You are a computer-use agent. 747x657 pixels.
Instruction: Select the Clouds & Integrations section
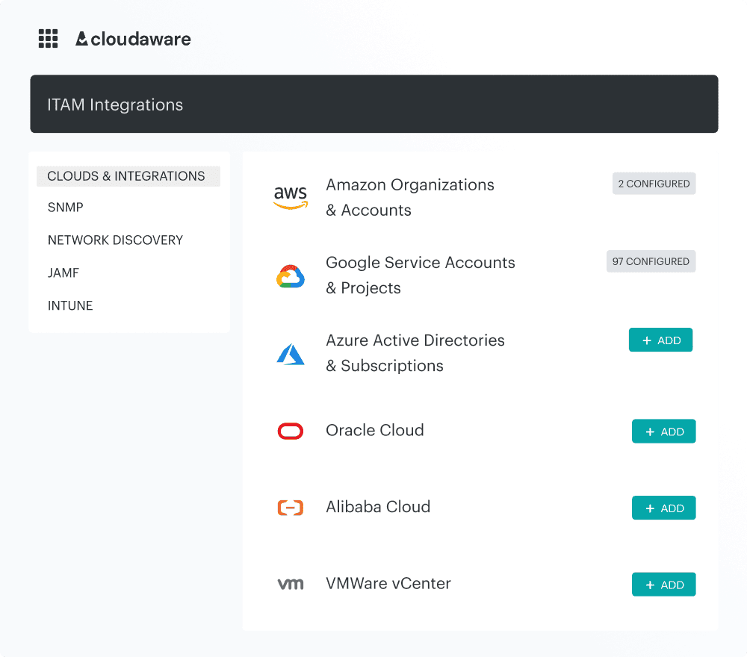coord(128,176)
